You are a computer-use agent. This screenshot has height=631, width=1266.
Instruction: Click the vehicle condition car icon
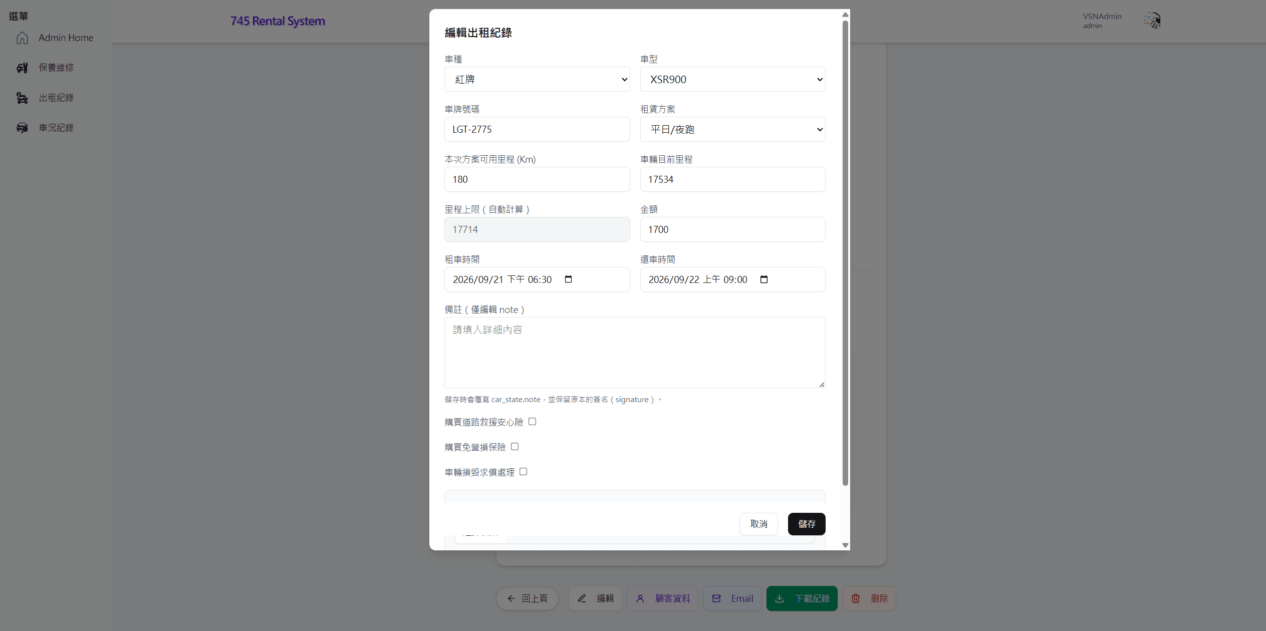(x=22, y=128)
